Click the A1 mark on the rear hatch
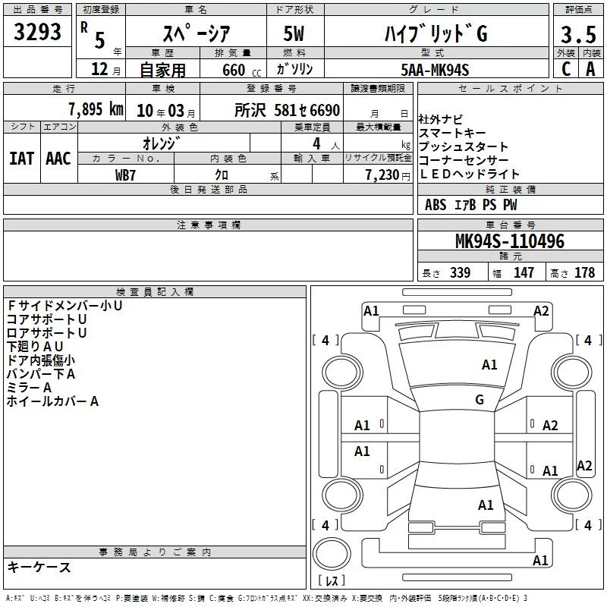607x607 pixels. pos(486,505)
